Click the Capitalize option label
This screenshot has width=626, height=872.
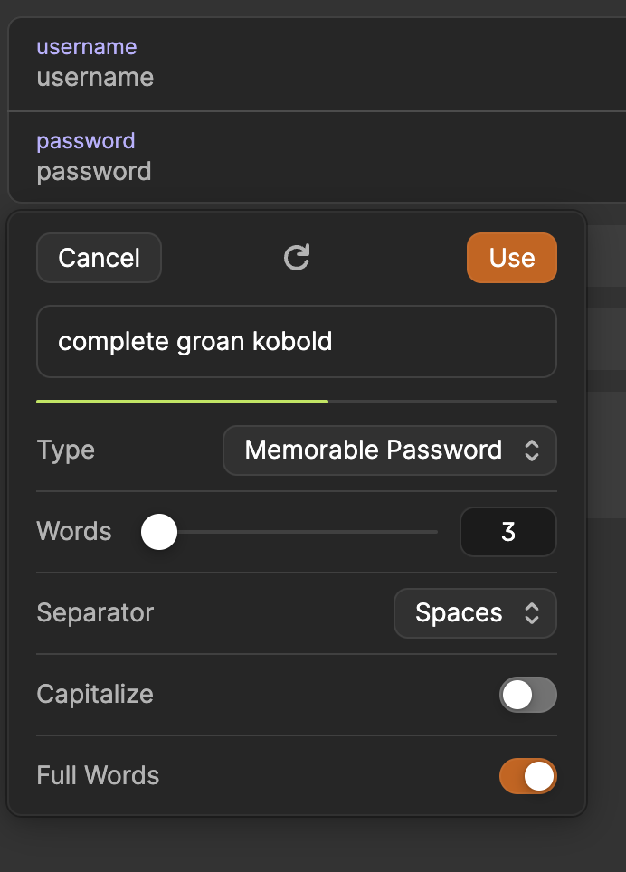coord(95,695)
